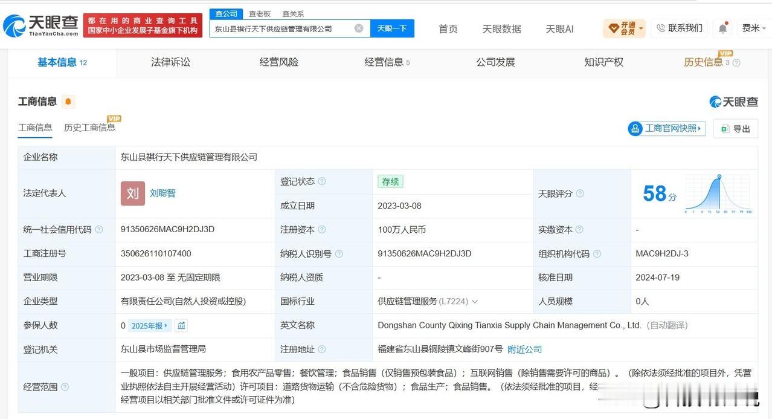This screenshot has width=772, height=419.
Task: Expand 国标行业 供应链管理服务 dropdown arrow
Action: click(475, 302)
